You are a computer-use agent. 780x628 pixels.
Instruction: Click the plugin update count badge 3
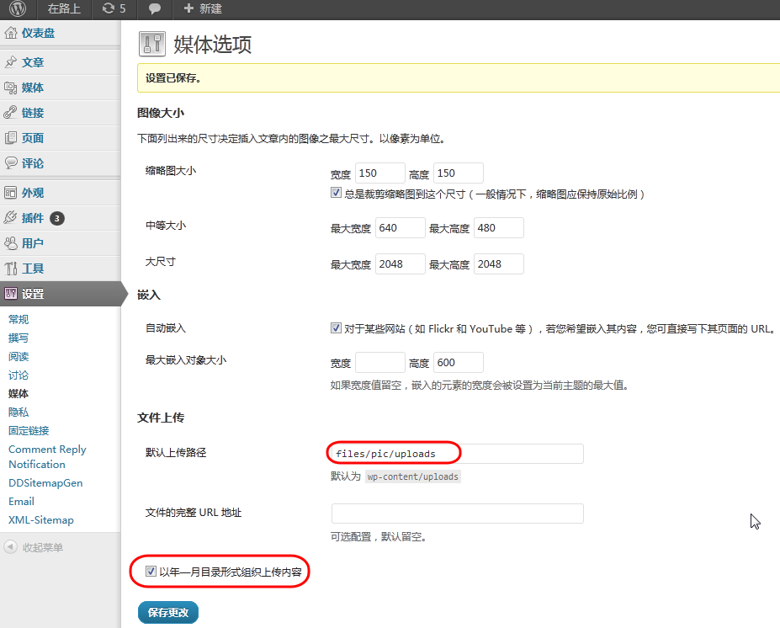pos(57,218)
